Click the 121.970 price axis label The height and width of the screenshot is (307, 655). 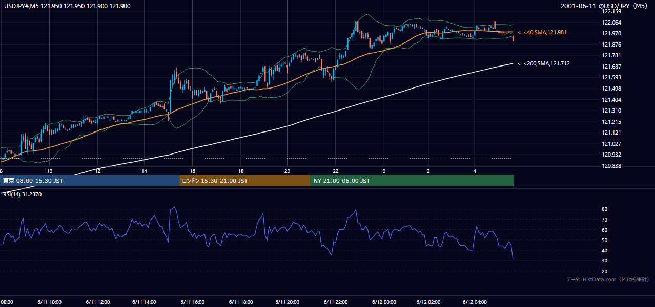coord(611,33)
